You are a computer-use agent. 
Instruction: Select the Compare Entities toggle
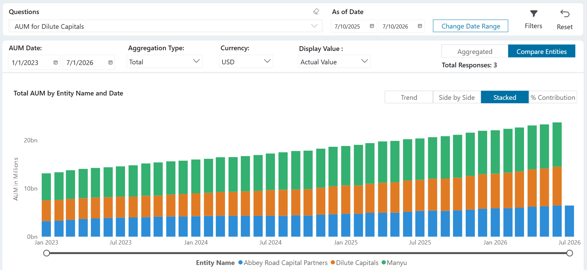[541, 51]
